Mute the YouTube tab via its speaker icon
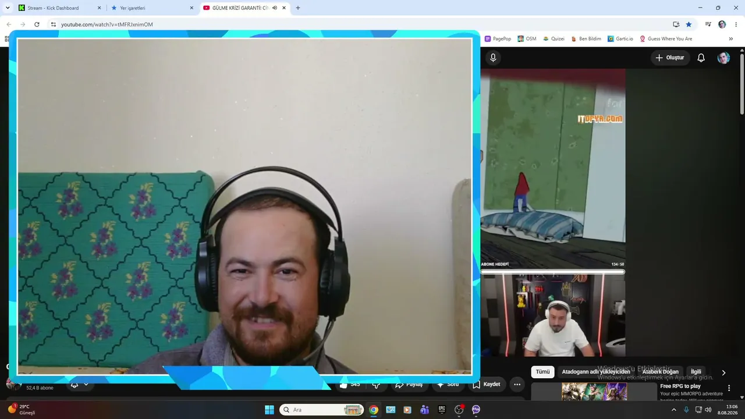Image resolution: width=745 pixels, height=419 pixels. point(275,8)
